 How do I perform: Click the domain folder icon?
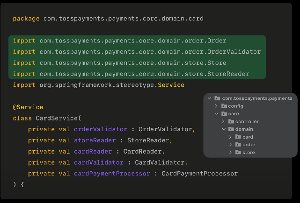pyautogui.click(x=231, y=129)
